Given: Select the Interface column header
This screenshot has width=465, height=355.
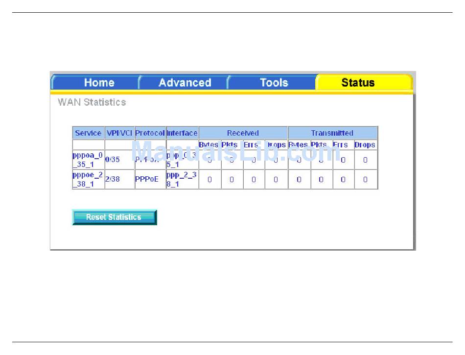Looking at the screenshot, I should pos(182,133).
